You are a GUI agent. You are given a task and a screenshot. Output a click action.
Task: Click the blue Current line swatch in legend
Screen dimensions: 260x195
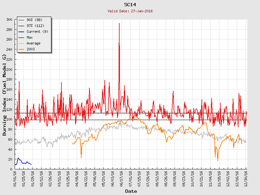[21, 32]
